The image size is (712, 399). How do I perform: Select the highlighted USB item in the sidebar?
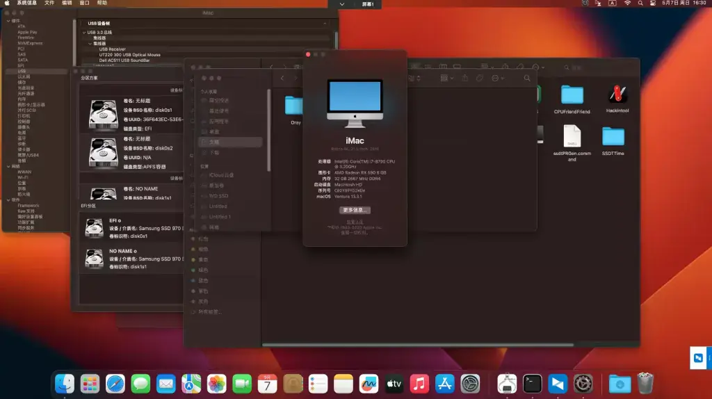pos(36,72)
